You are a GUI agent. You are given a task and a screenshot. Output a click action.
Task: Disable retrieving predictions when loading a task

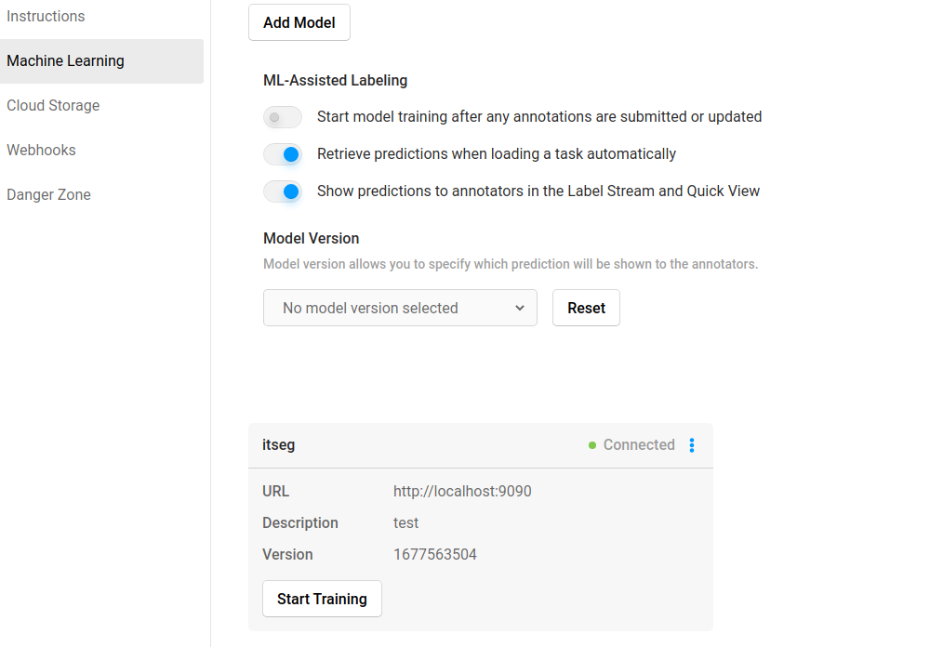[283, 154]
